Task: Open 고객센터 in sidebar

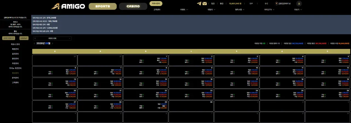Action: (15, 82)
